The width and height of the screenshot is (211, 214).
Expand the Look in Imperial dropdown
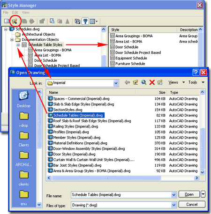point(116,83)
